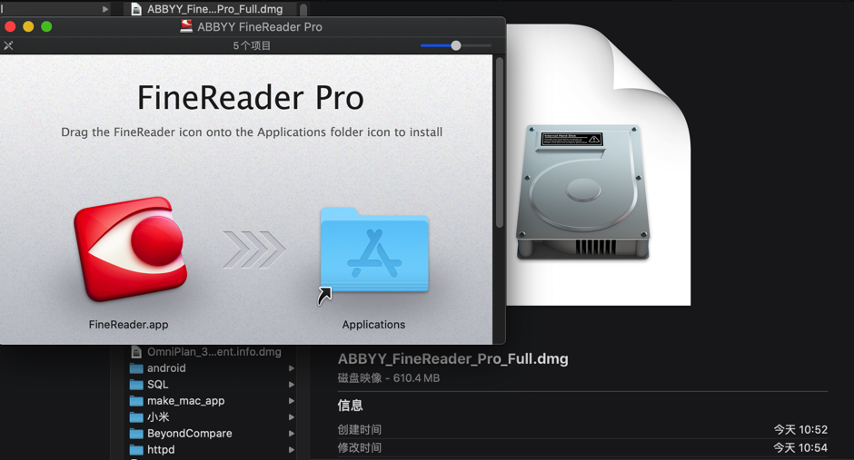This screenshot has height=460, width=854.
Task: Click the OmniPlan dmg document icon
Action: 136,352
